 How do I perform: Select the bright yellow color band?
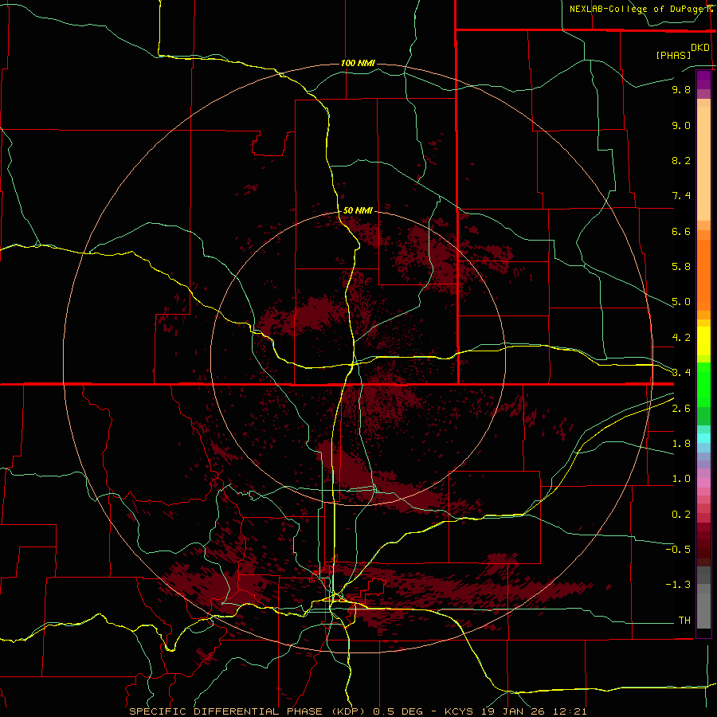tap(703, 341)
